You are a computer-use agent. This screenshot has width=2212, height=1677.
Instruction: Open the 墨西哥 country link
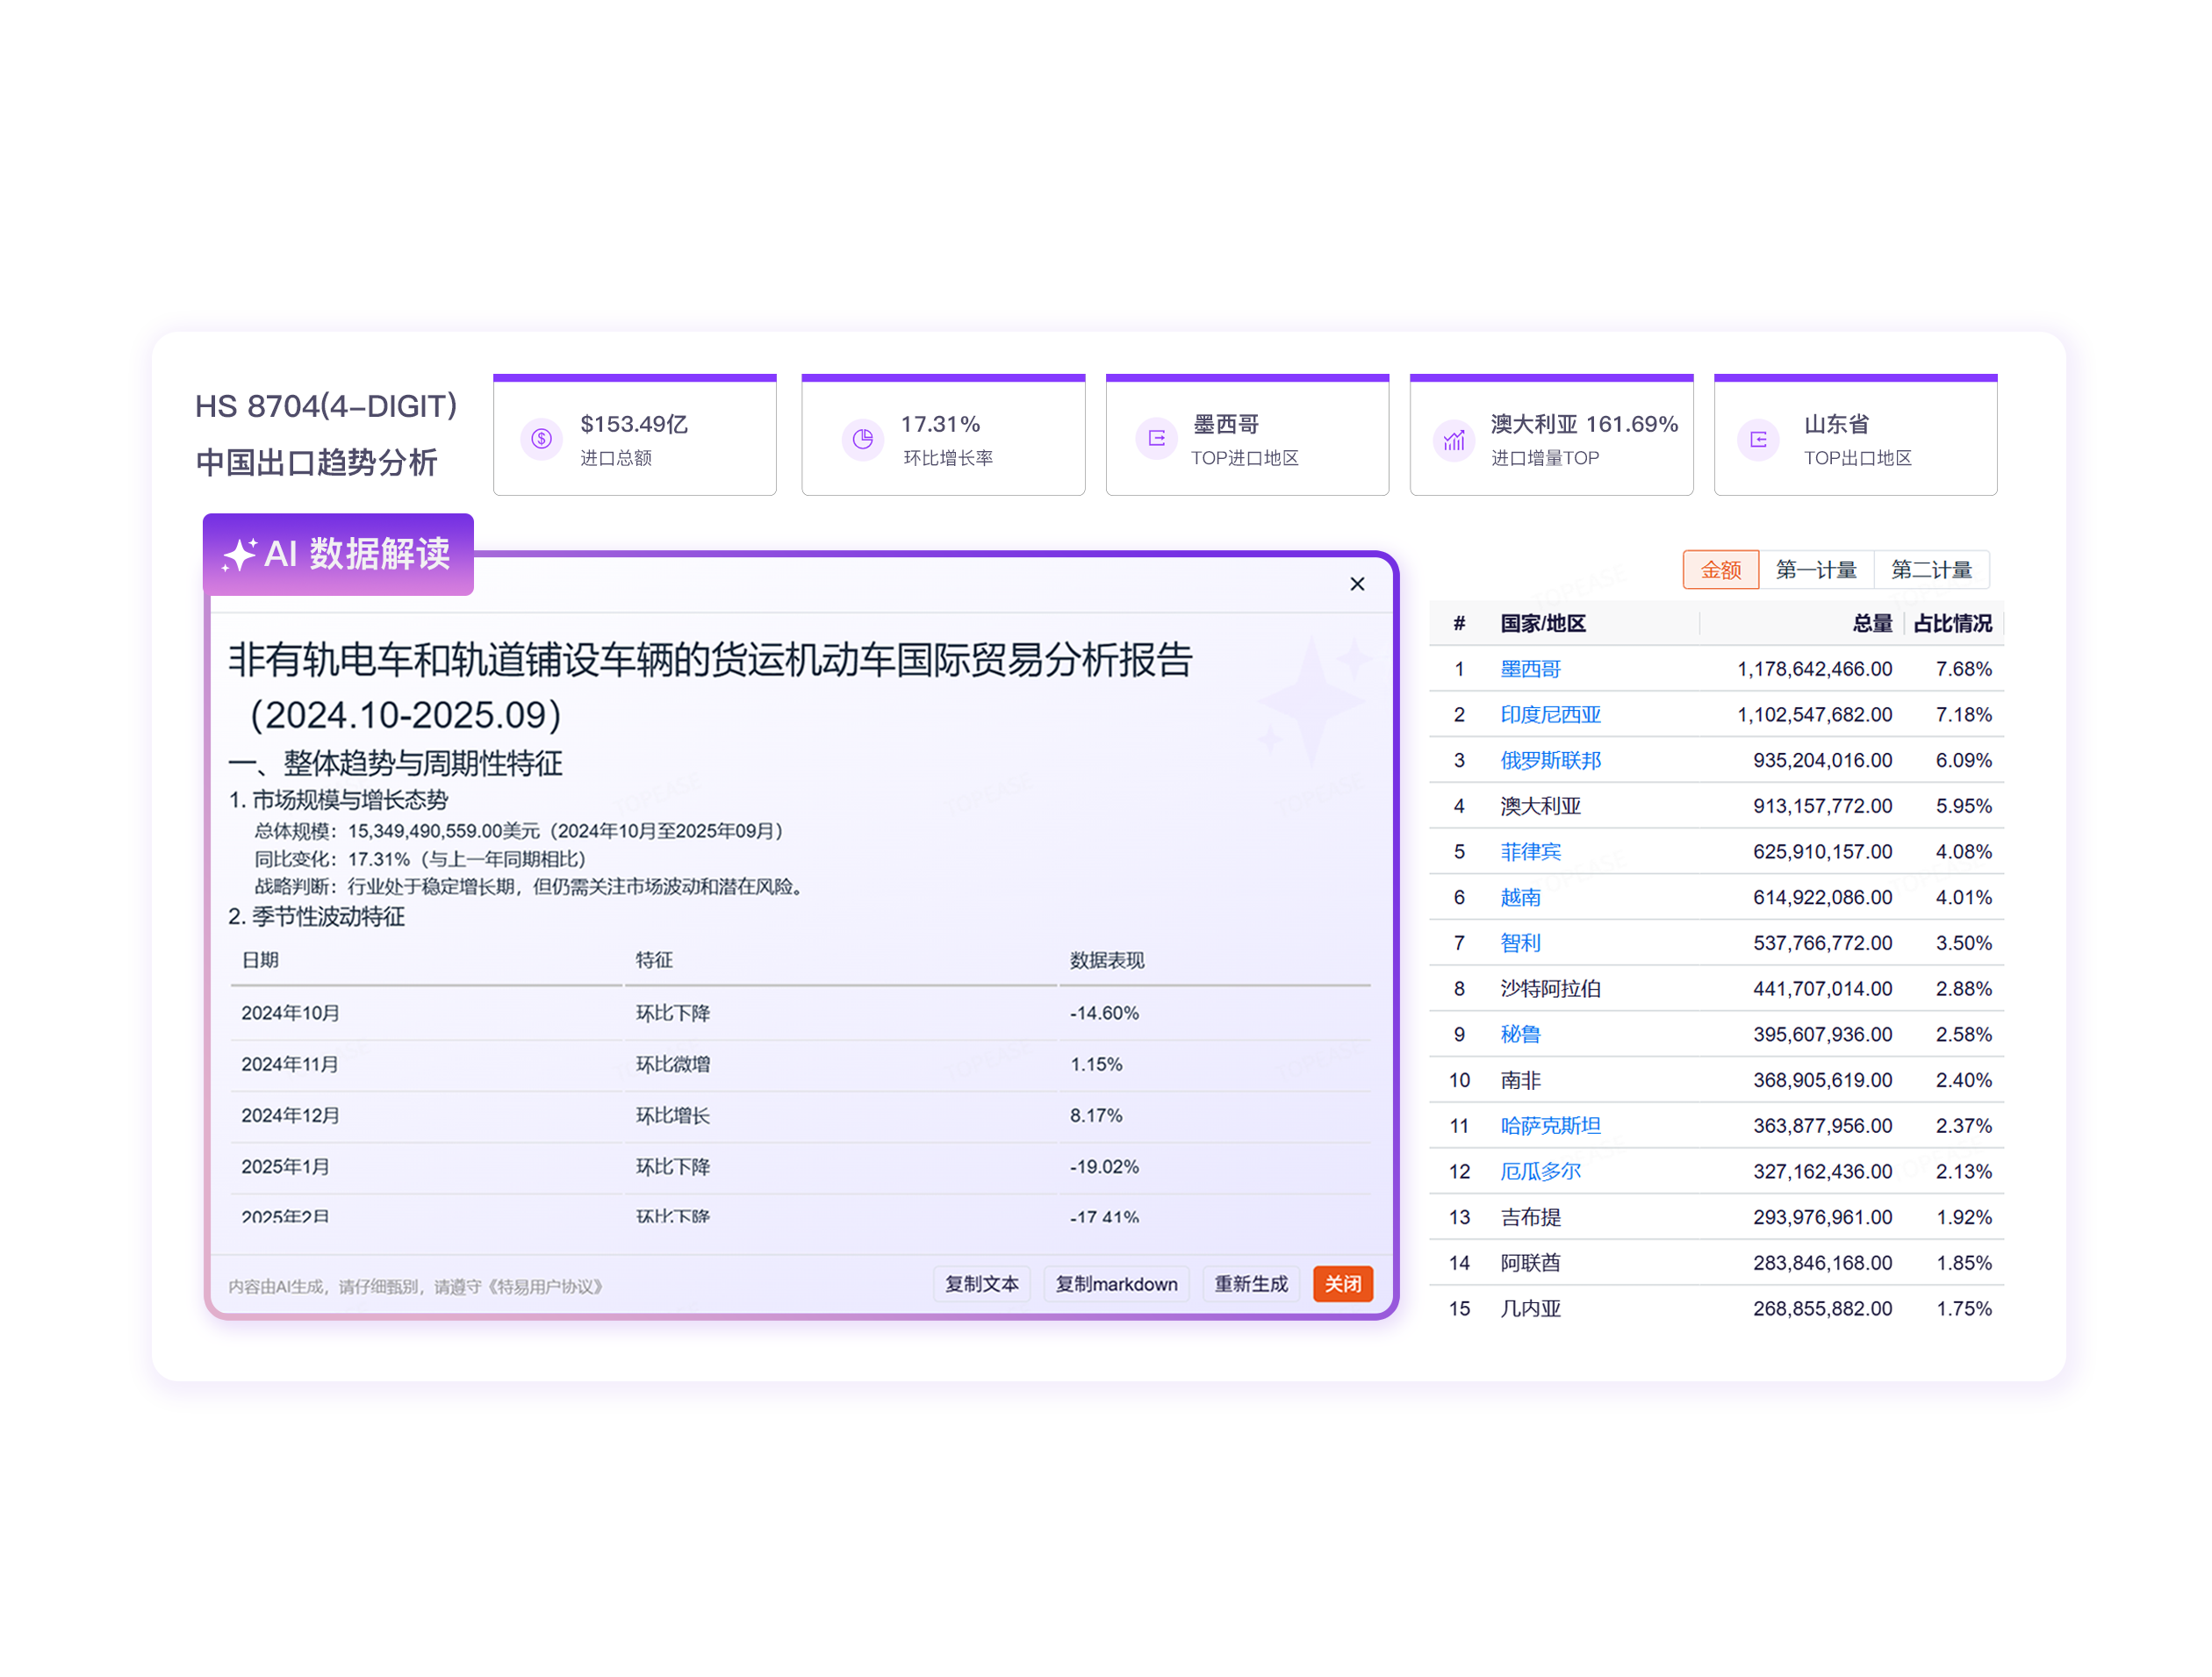[x=1530, y=669]
